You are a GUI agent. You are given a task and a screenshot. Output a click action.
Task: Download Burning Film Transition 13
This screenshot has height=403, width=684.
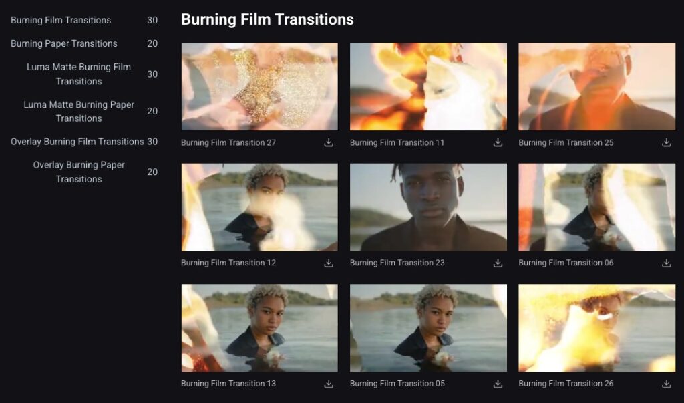click(x=329, y=384)
